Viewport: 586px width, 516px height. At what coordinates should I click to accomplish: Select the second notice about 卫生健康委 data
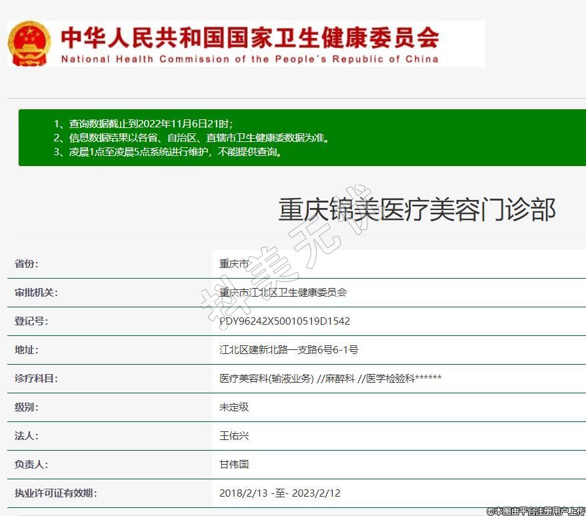pyautogui.click(x=192, y=138)
